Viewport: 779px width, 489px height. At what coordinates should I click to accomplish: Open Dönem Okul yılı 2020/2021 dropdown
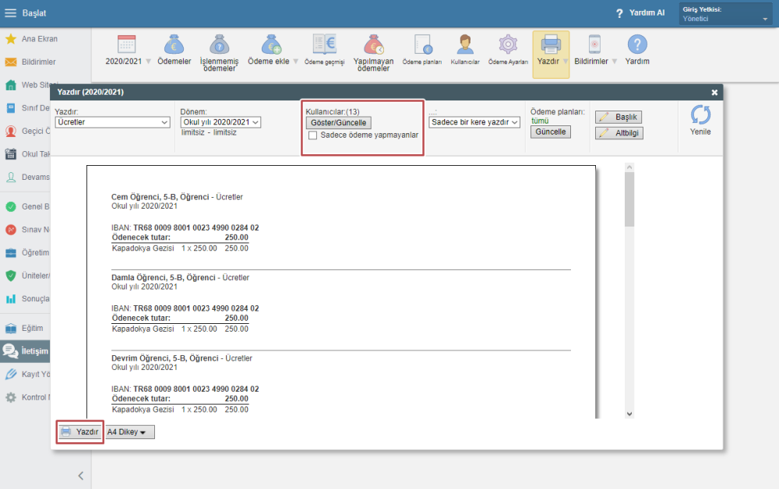[x=220, y=122]
